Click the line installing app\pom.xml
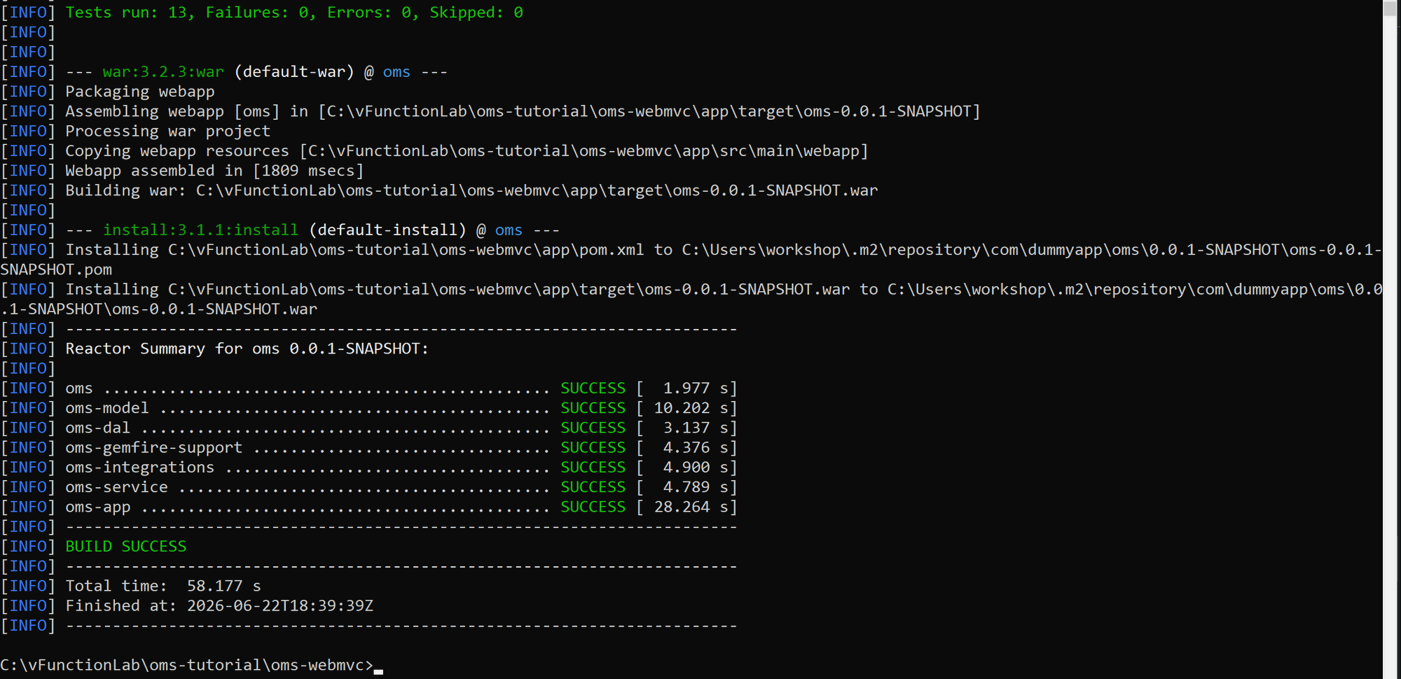The height and width of the screenshot is (679, 1401). pyautogui.click(x=691, y=260)
